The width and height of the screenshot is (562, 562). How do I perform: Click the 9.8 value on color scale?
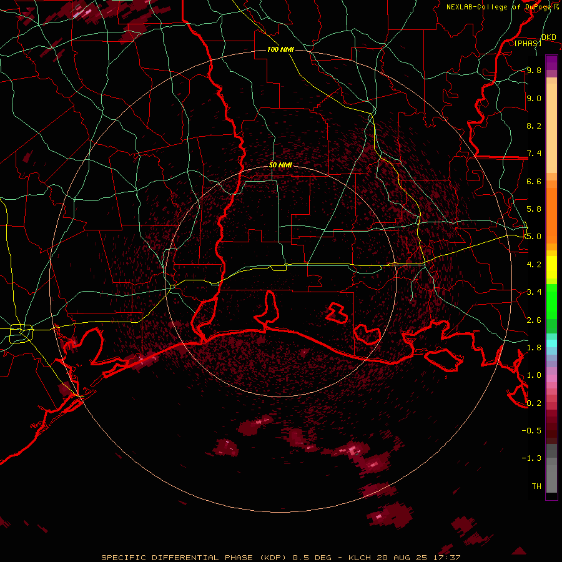pyautogui.click(x=534, y=70)
